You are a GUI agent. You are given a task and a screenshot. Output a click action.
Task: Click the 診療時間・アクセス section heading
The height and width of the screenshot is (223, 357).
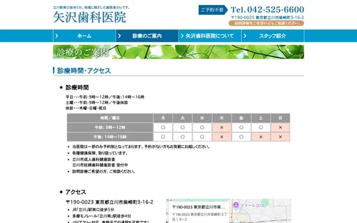tap(84, 71)
